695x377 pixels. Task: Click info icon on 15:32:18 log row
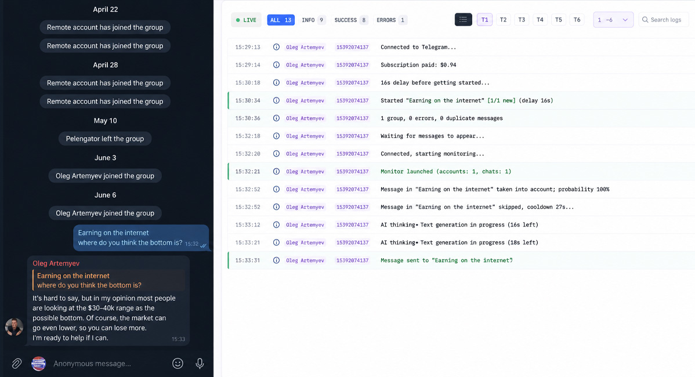(x=276, y=136)
